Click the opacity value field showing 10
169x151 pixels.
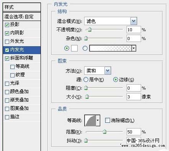[x=134, y=30]
